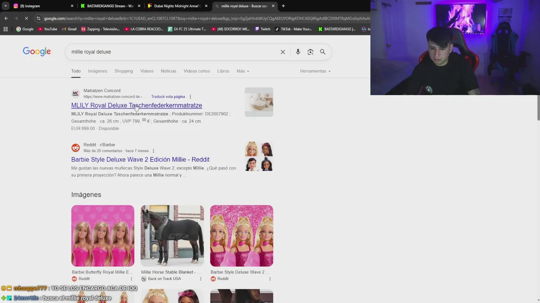The height and width of the screenshot is (303, 540).
Task: Select the Todo results tab
Action: 76,71
